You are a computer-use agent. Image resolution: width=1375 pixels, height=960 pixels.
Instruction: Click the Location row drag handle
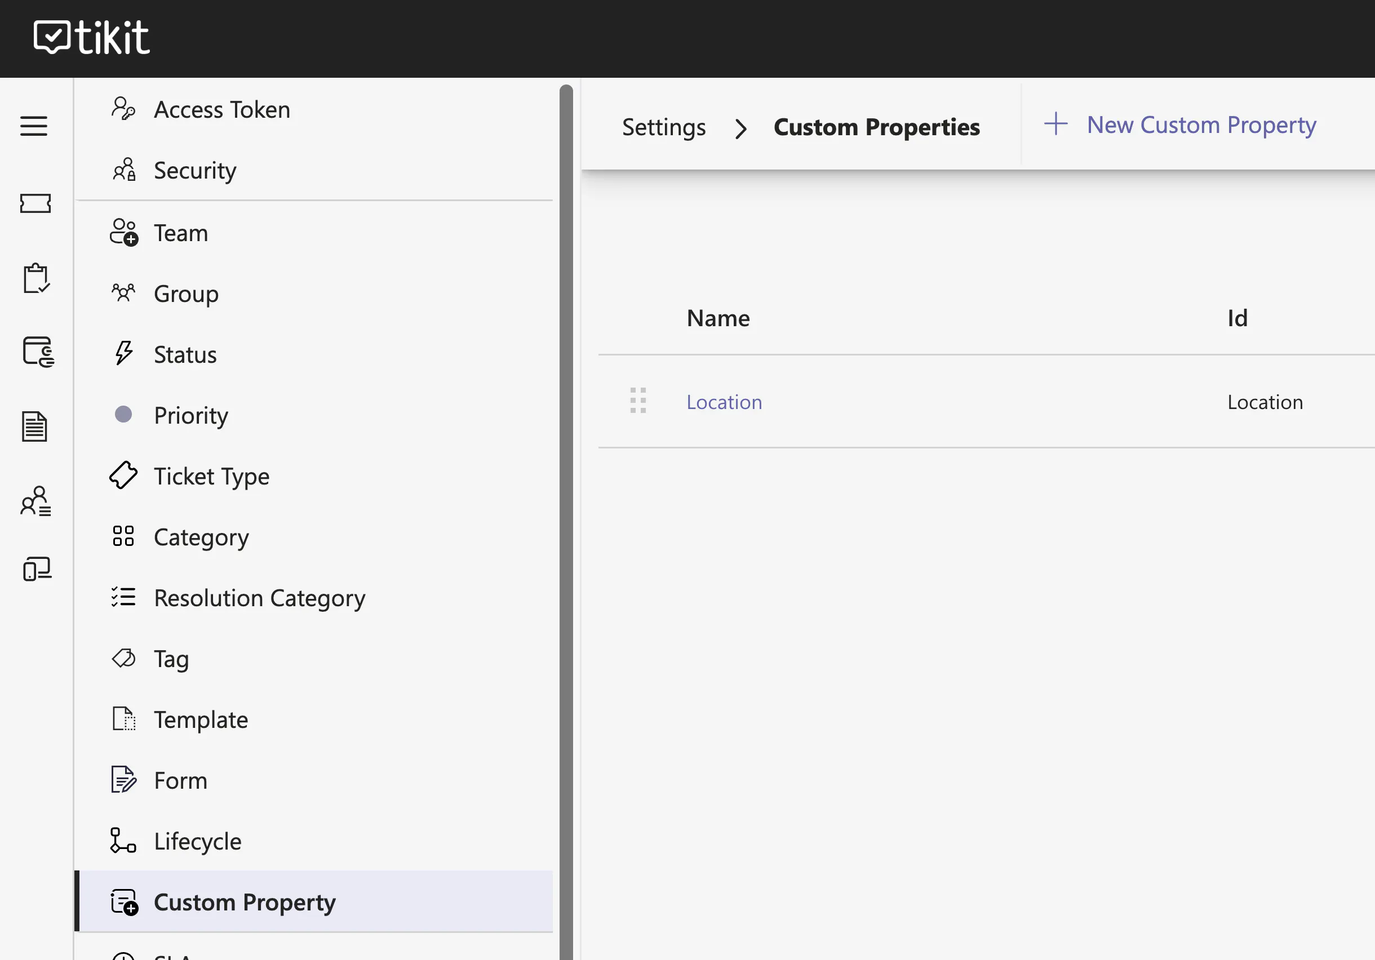(x=638, y=401)
